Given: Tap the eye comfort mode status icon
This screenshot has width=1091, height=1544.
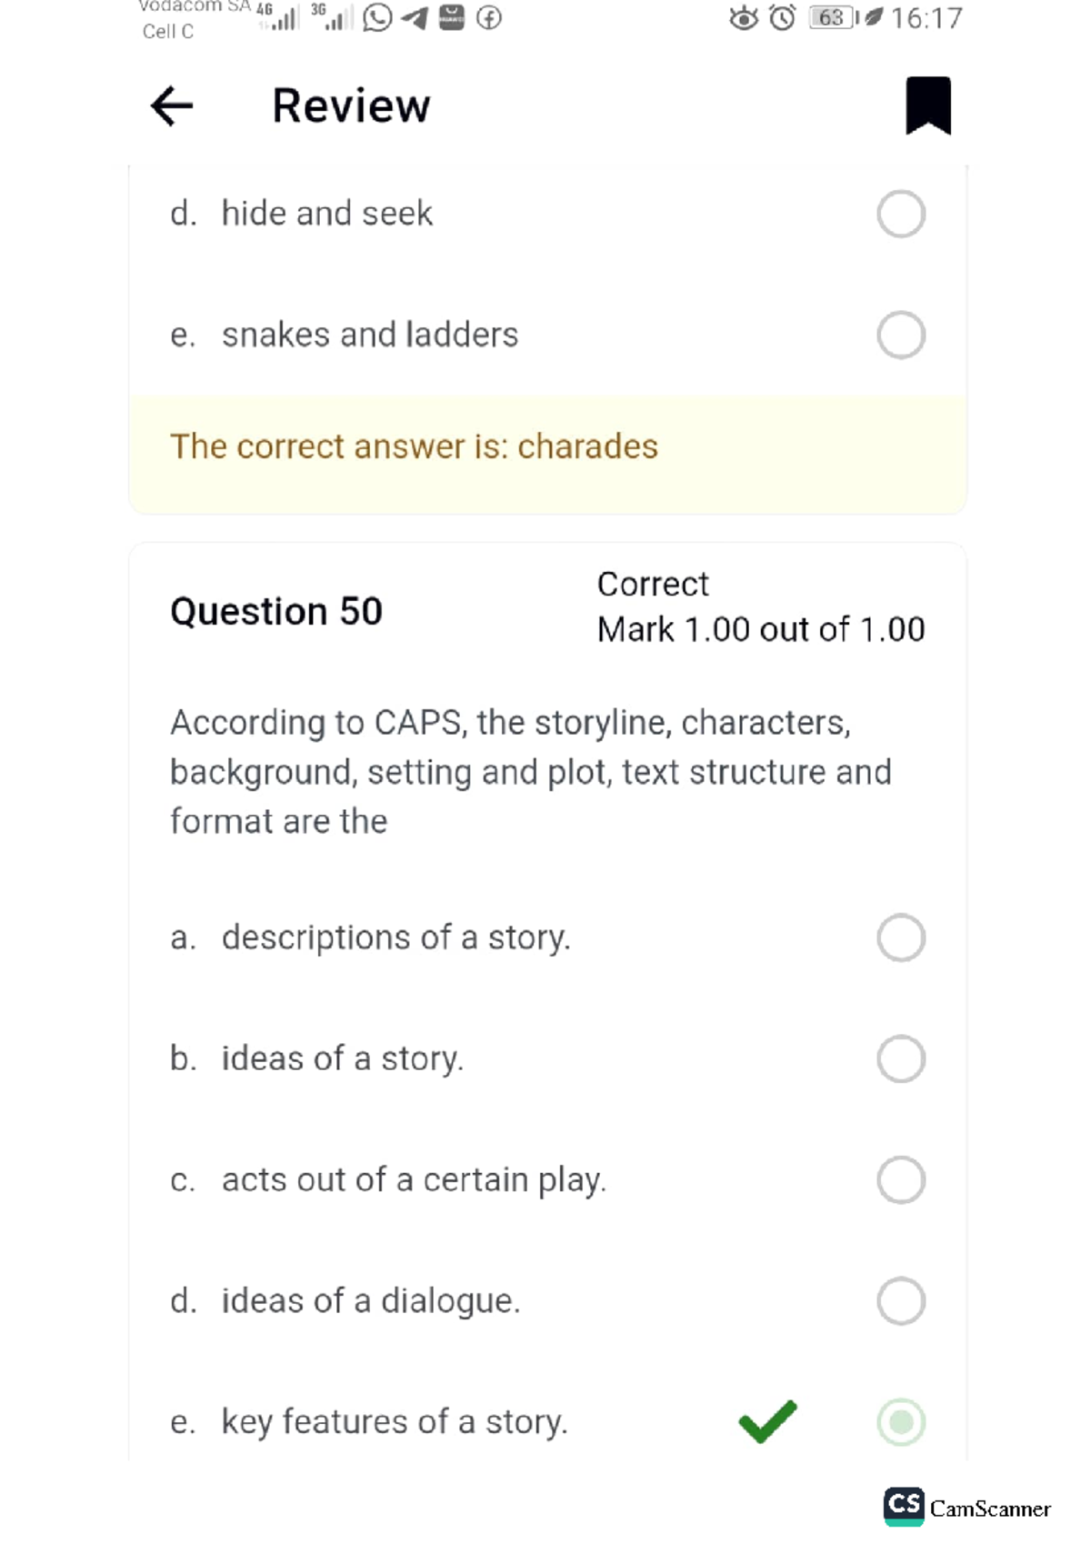Looking at the screenshot, I should coord(743,16).
